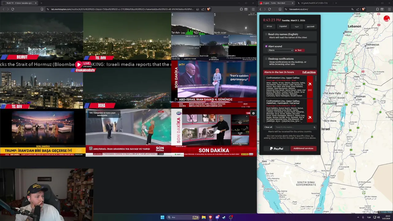Click the aircraft icon on the second alert
Image resolution: width=393 pixels, height=221 pixels.
pos(310,117)
